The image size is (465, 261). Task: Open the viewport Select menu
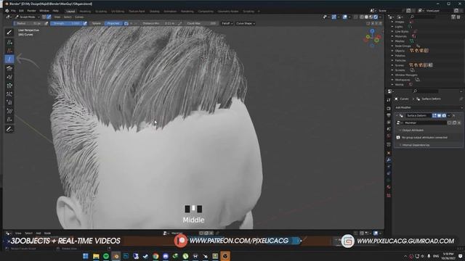coord(68,17)
